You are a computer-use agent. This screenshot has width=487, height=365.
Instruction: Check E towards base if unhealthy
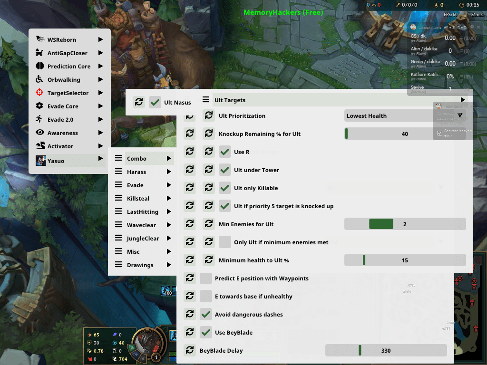[x=205, y=296]
